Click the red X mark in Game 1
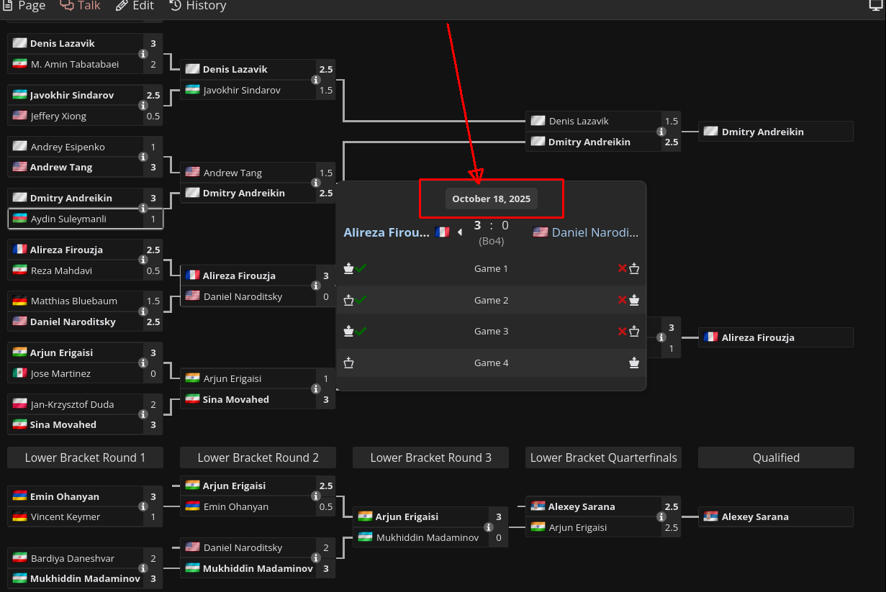886x592 pixels. point(623,268)
